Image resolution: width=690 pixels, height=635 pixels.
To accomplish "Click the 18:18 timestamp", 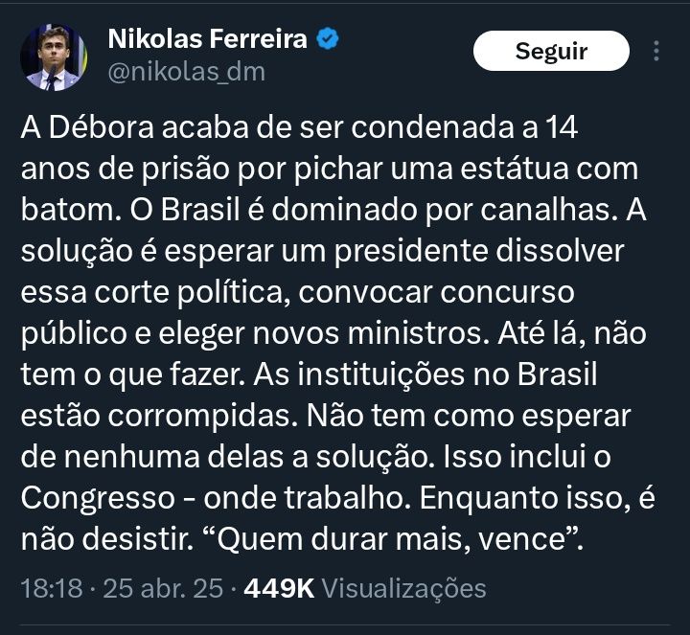I will pyautogui.click(x=52, y=588).
